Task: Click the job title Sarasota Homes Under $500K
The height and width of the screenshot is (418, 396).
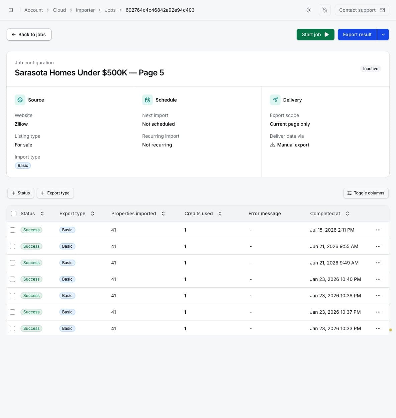Action: [x=89, y=73]
